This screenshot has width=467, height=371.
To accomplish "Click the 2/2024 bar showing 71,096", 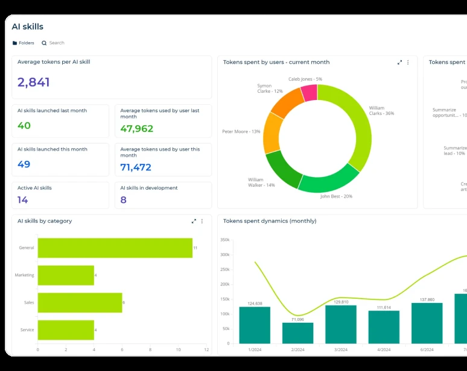I will click(298, 333).
